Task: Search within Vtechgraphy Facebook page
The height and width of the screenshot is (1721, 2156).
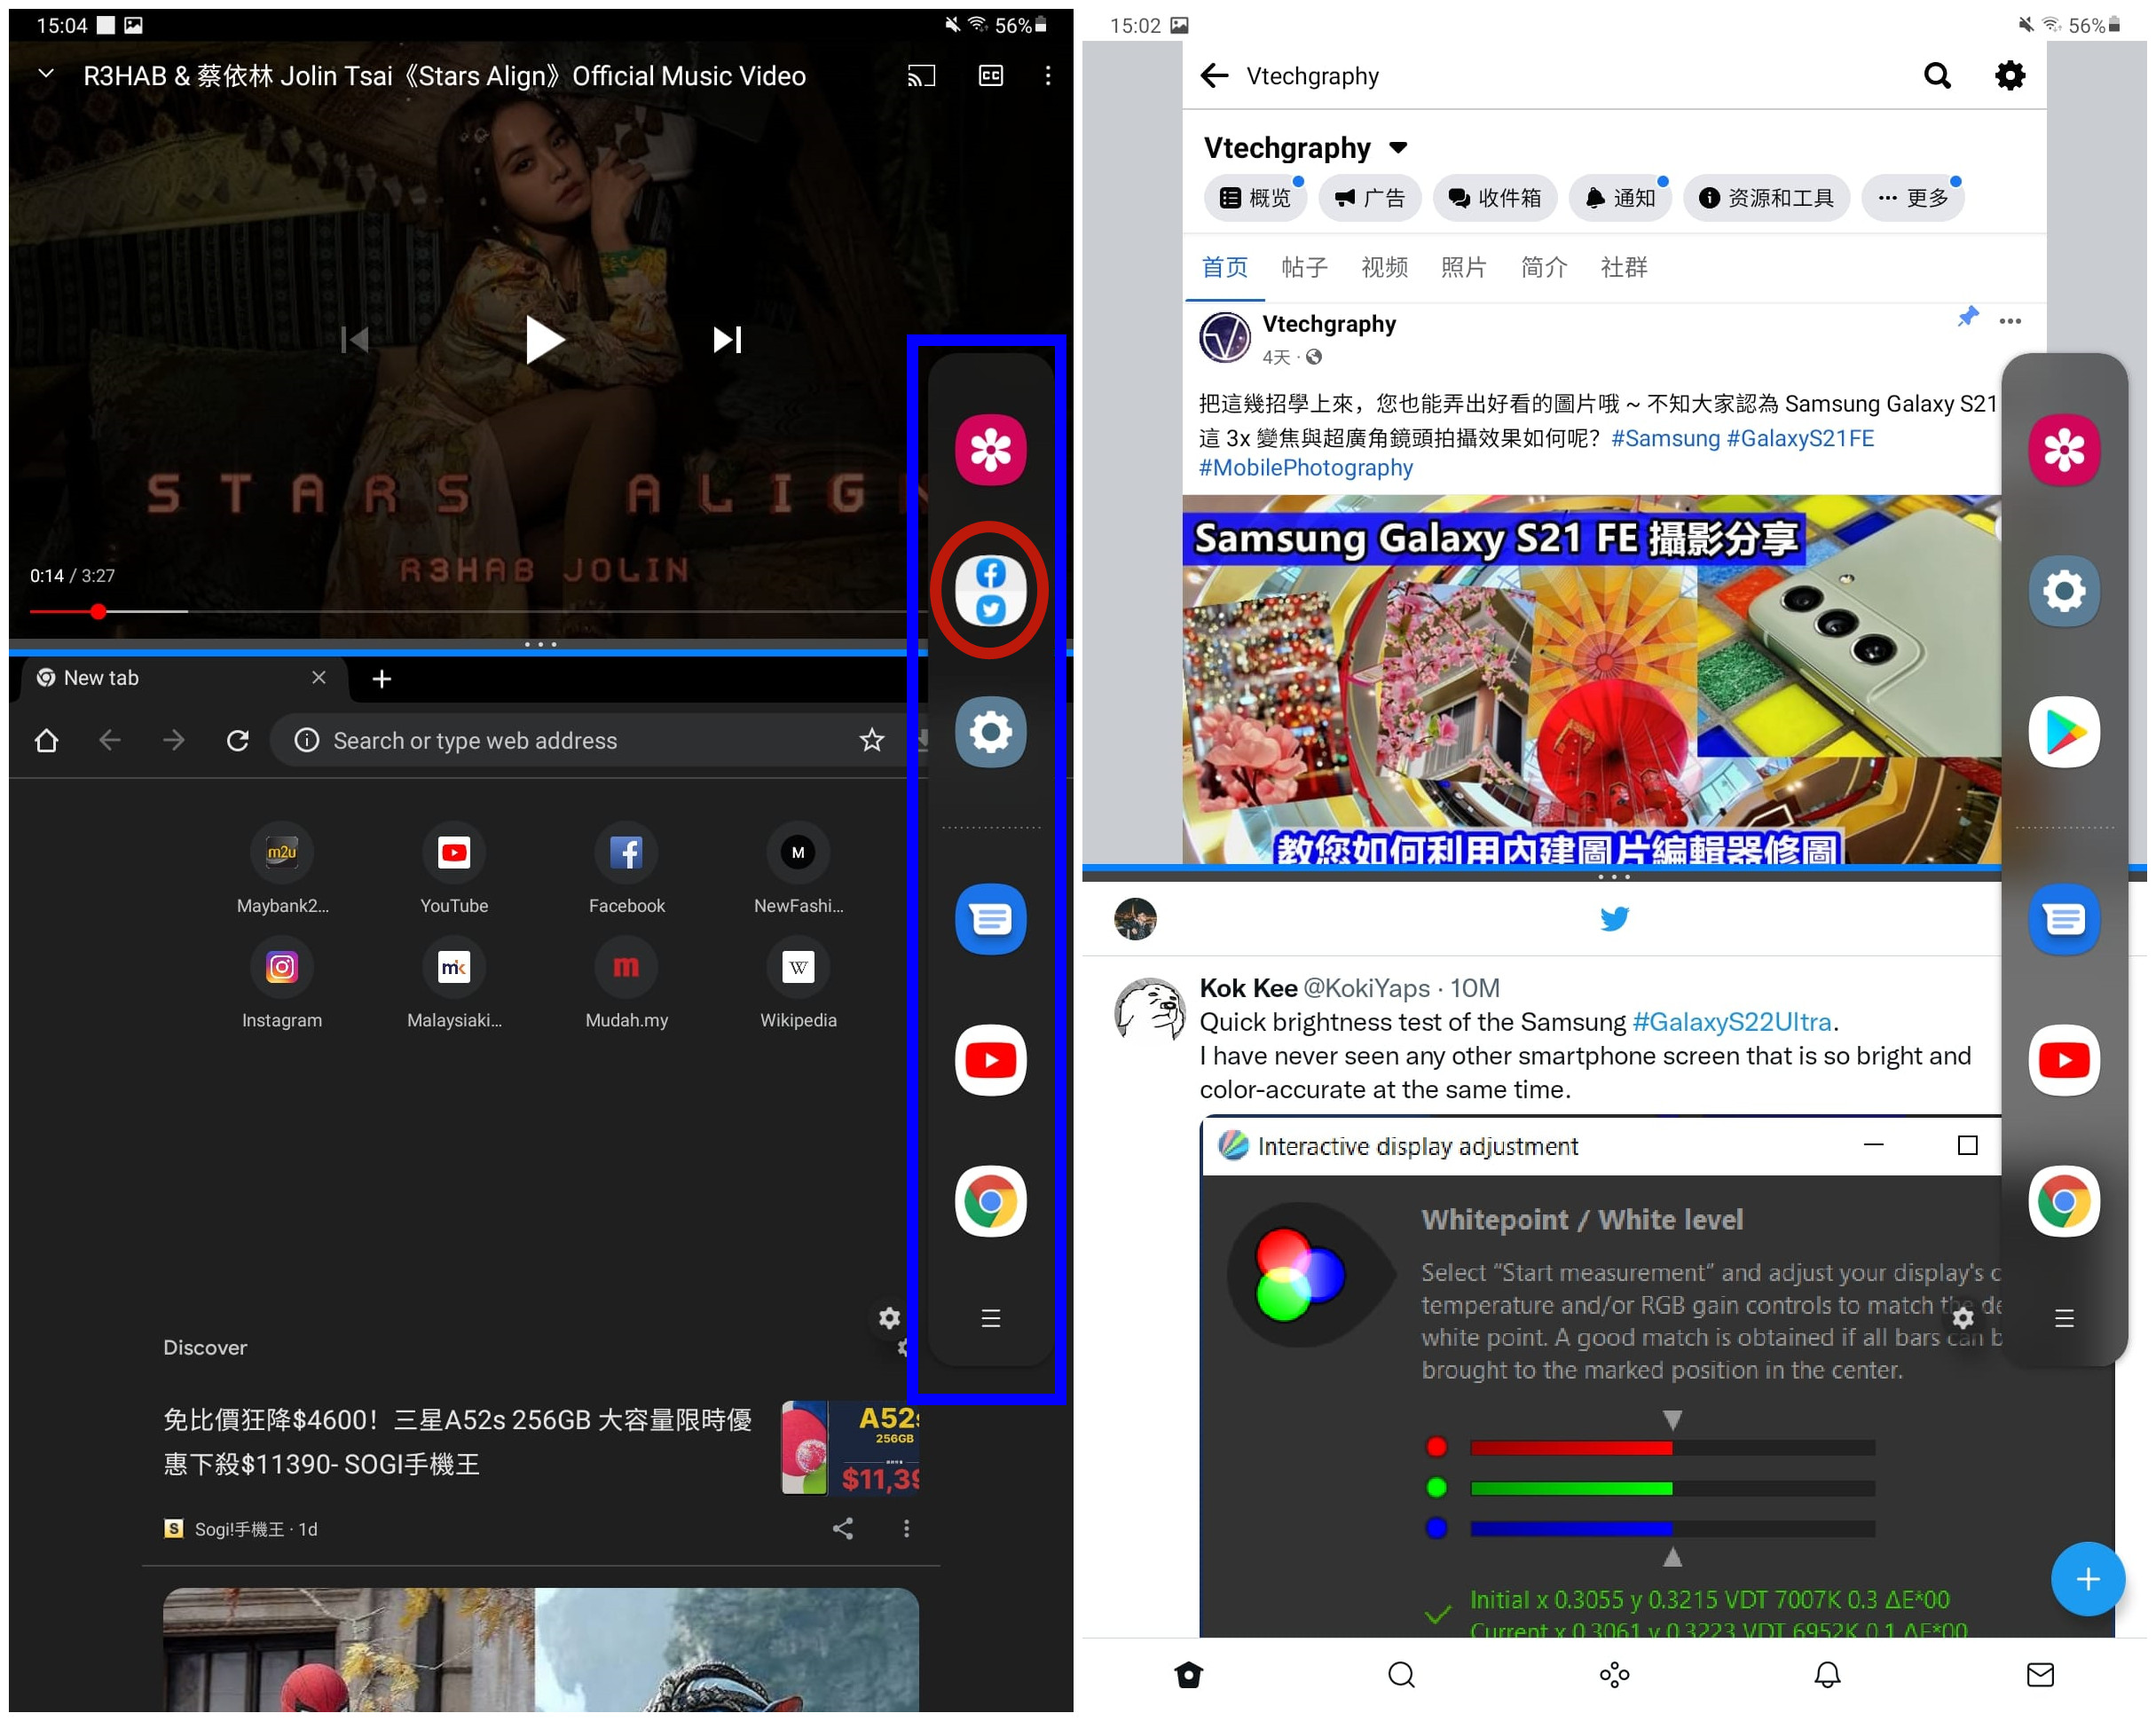Action: tap(1937, 75)
